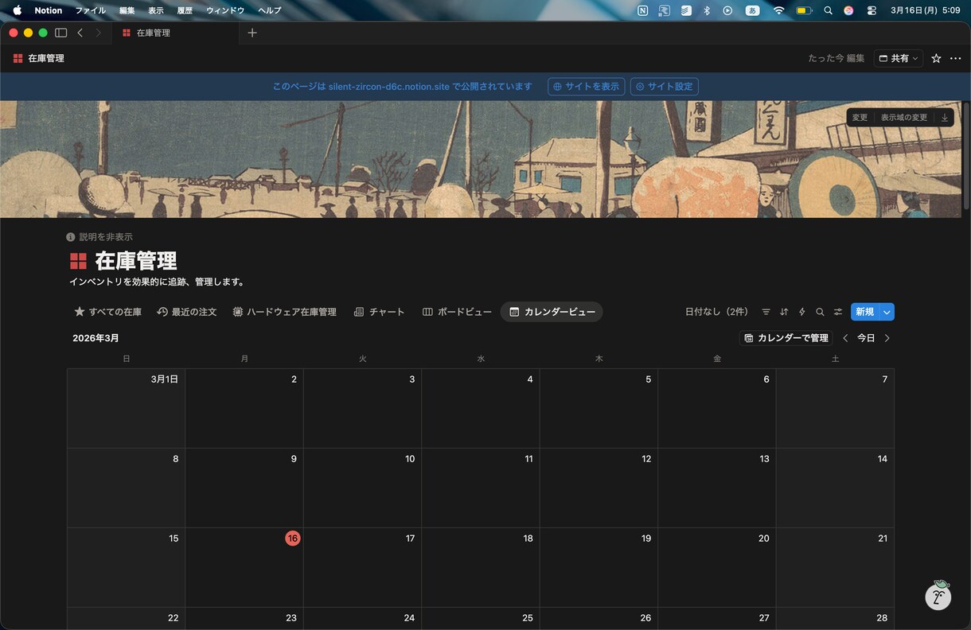Click the 新規 button to add an entry
971x630 pixels.
864,312
